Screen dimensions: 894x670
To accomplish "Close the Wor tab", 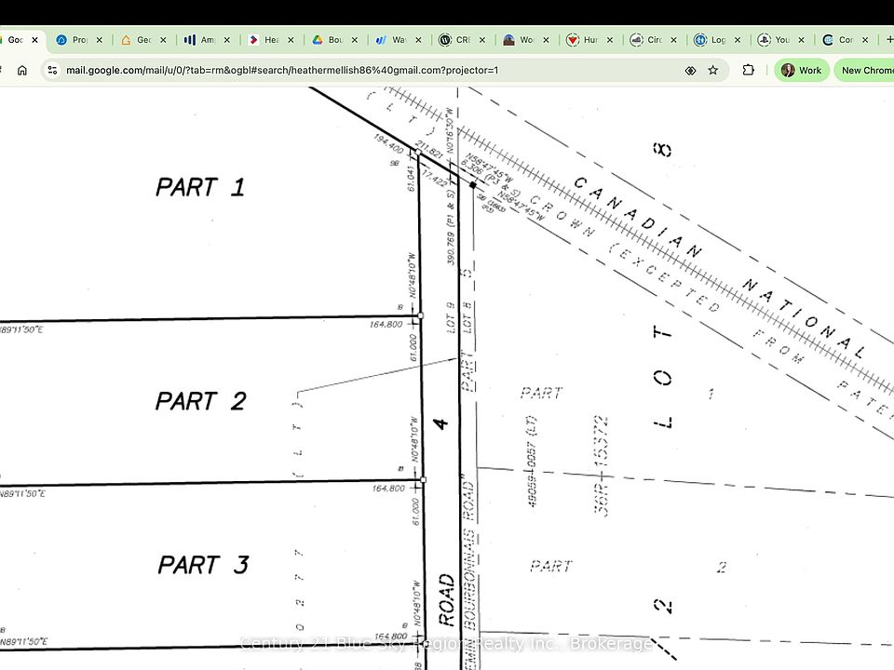I will click(x=547, y=40).
